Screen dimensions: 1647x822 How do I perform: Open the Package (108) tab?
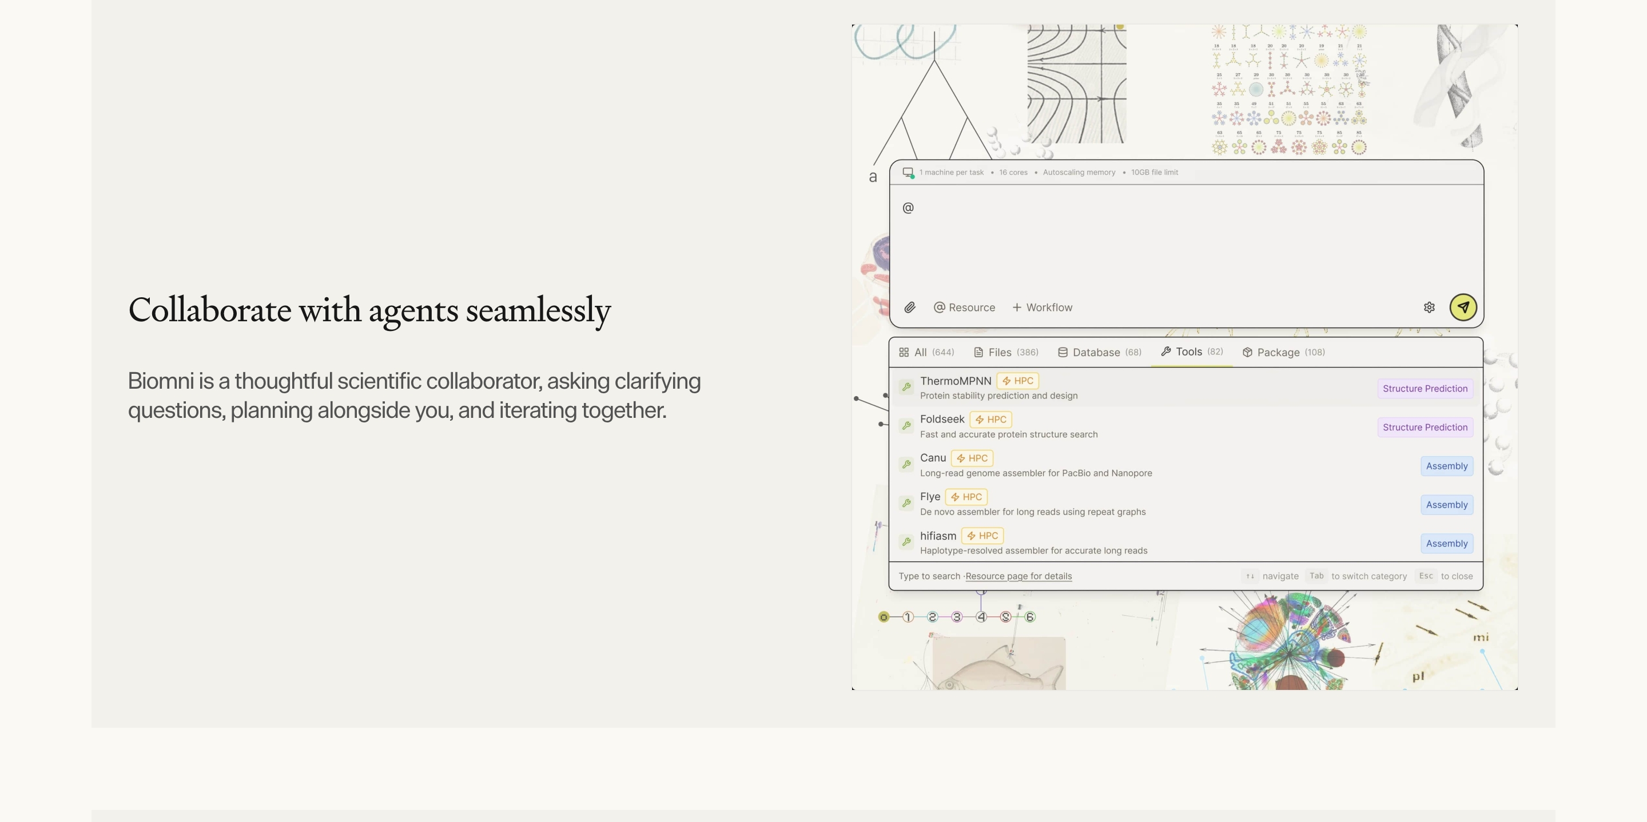pyautogui.click(x=1284, y=352)
